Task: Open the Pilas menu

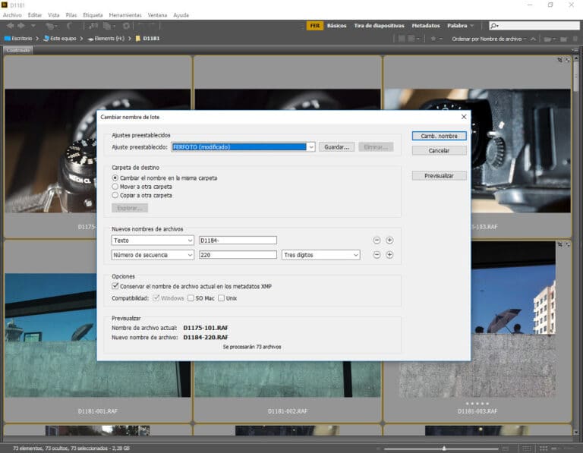Action: (x=71, y=15)
